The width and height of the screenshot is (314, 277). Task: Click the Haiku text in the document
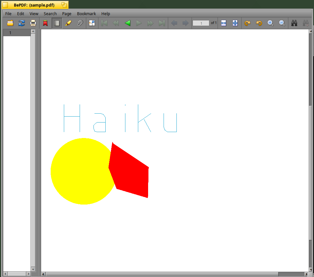tap(120, 118)
